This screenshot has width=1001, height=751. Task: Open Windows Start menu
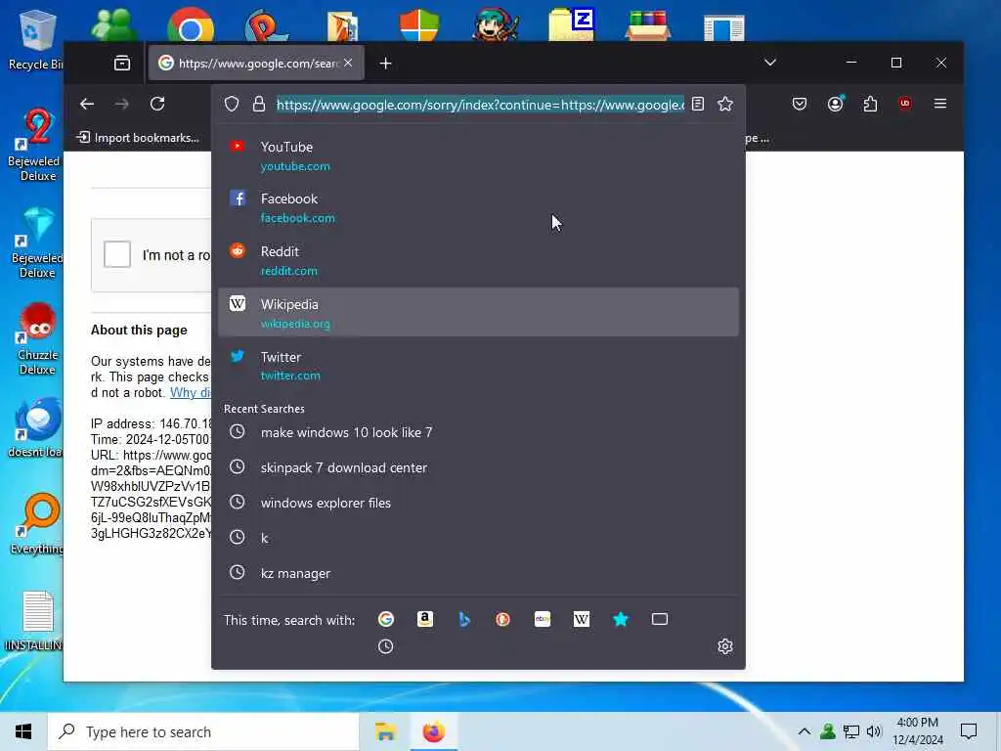coord(23,731)
